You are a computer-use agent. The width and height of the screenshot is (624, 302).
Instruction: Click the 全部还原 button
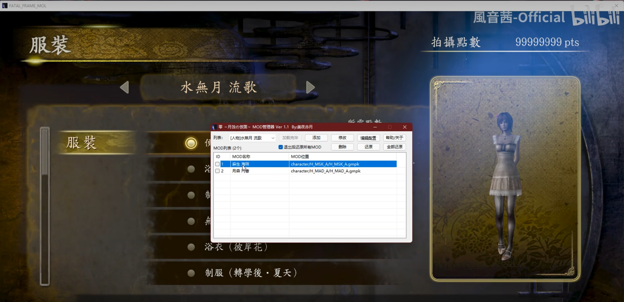coord(395,147)
